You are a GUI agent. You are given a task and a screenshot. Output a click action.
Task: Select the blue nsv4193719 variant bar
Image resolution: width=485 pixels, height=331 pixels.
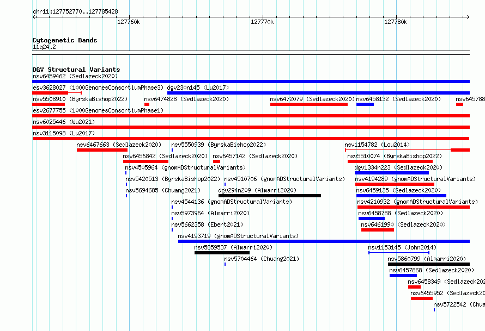(x=324, y=241)
